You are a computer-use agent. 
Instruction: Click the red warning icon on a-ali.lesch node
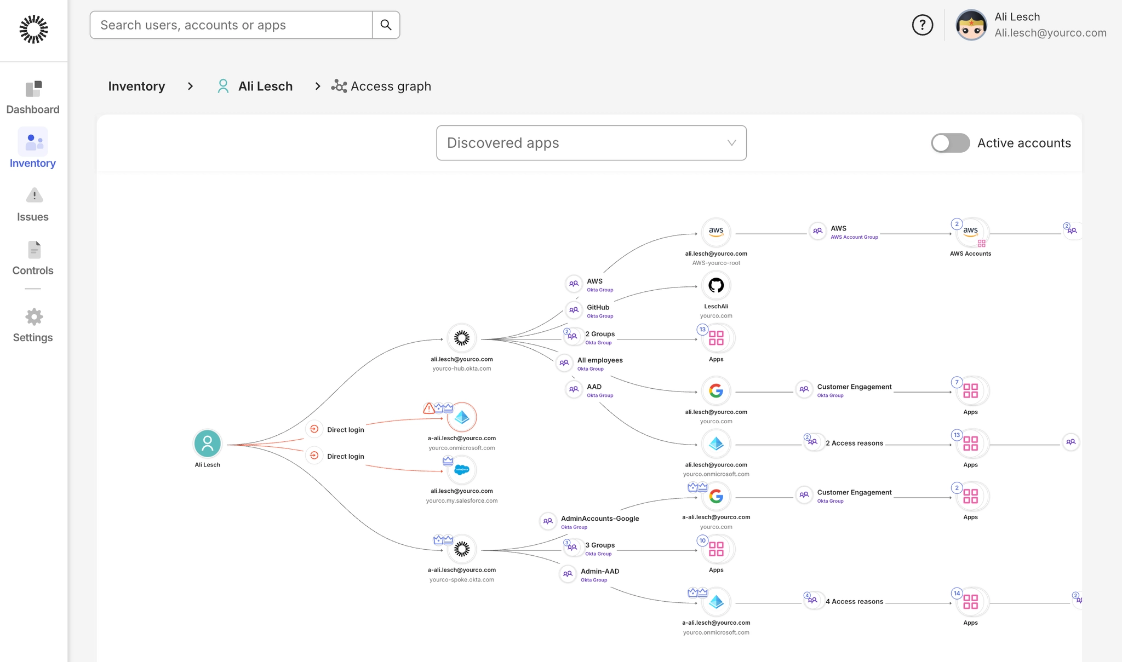(429, 408)
